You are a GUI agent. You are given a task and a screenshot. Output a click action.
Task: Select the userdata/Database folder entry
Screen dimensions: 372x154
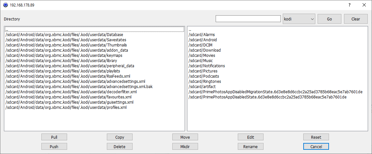[x=94, y=35]
